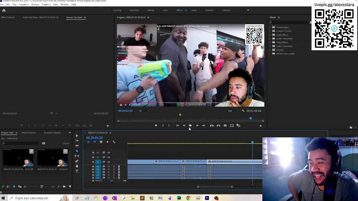Screen dimensions: 358x201
Task: Toggle V2 track output eye
Action: tap(109, 157)
